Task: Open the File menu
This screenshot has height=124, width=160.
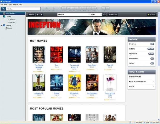Action: 2,4
